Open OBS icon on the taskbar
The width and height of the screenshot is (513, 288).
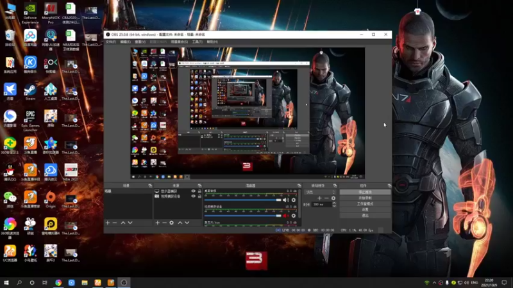(x=124, y=282)
